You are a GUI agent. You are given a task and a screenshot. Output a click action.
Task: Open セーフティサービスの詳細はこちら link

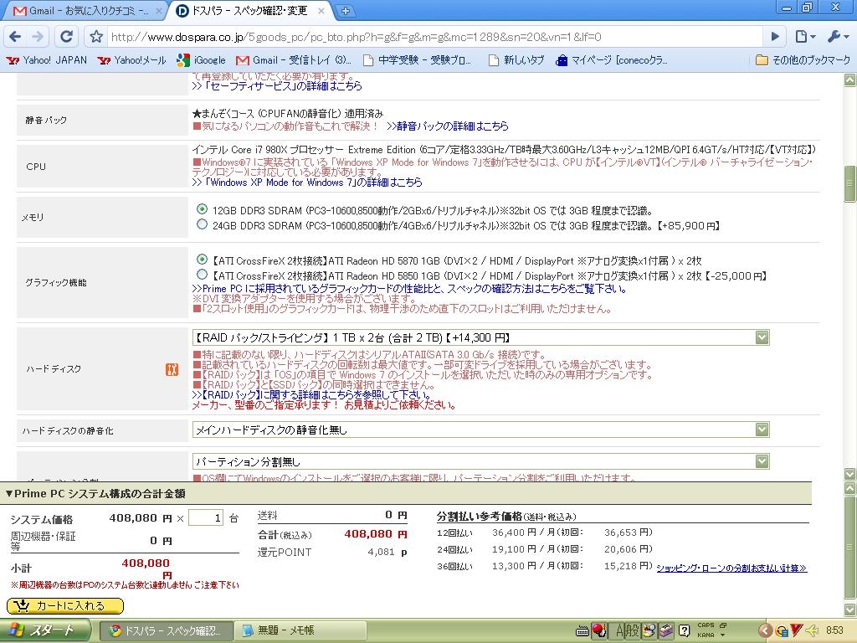pos(277,86)
